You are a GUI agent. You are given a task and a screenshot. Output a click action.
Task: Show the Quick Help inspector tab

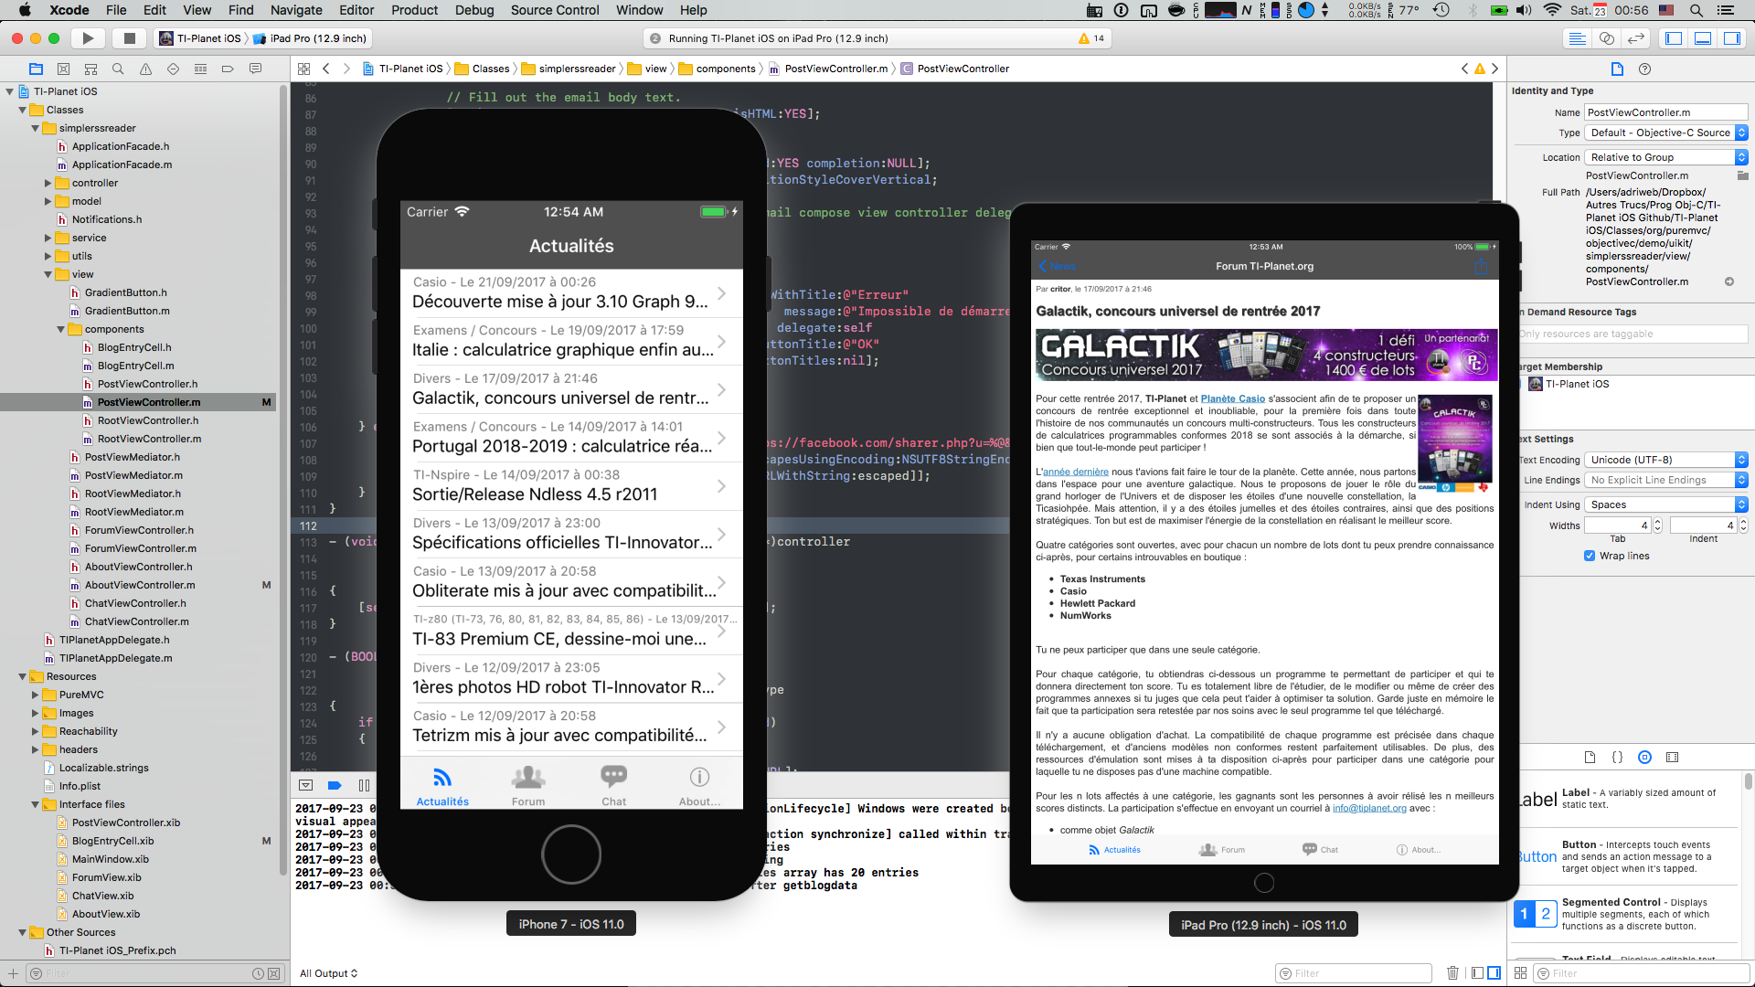[x=1644, y=69]
